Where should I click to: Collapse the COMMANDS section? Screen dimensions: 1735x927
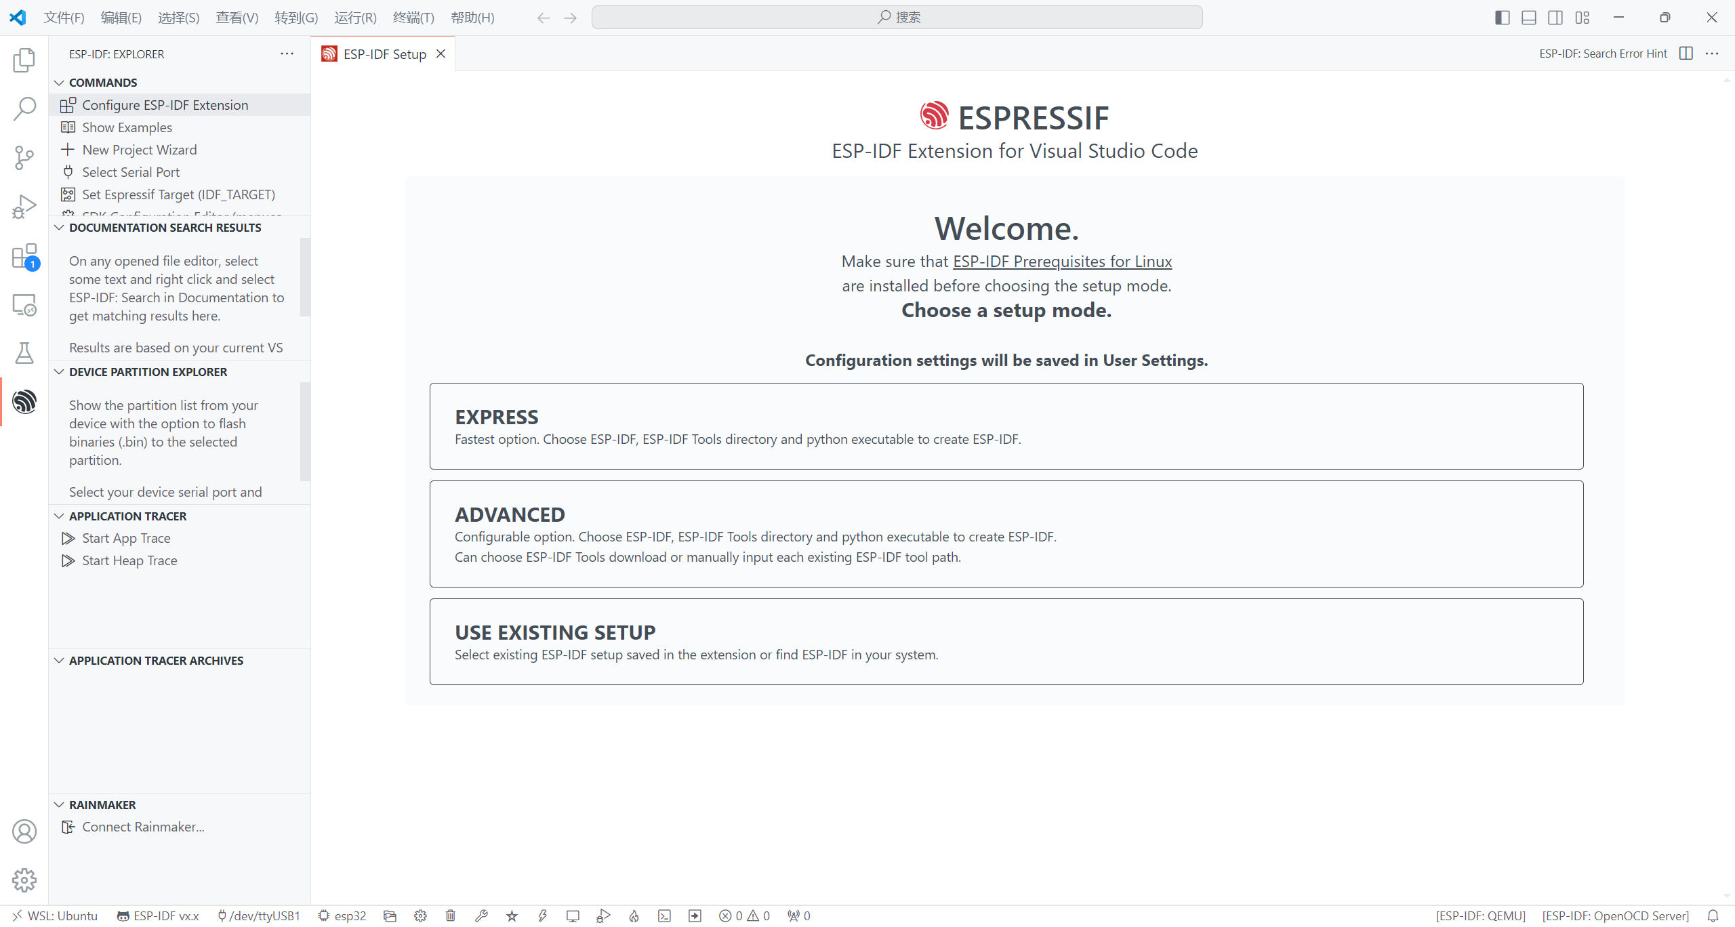click(x=103, y=83)
